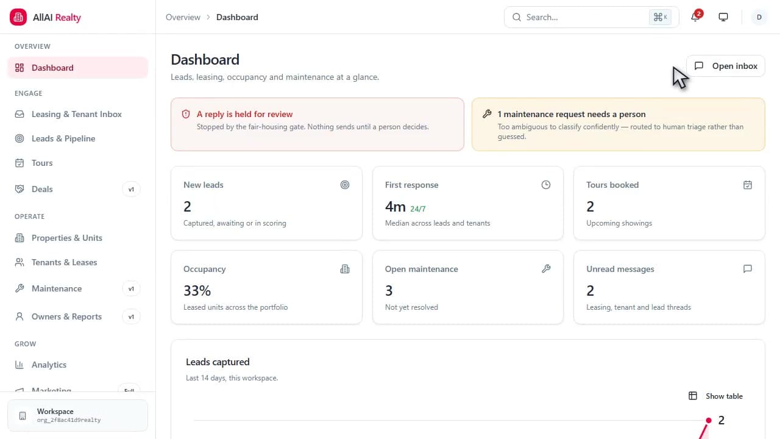This screenshot has width=780, height=439.
Task: Open Properties & Units page
Action: tap(77, 238)
